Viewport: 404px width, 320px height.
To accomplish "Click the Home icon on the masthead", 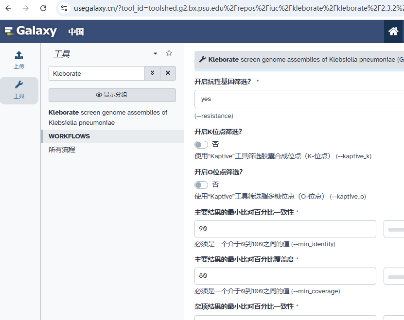I will click(x=394, y=31).
